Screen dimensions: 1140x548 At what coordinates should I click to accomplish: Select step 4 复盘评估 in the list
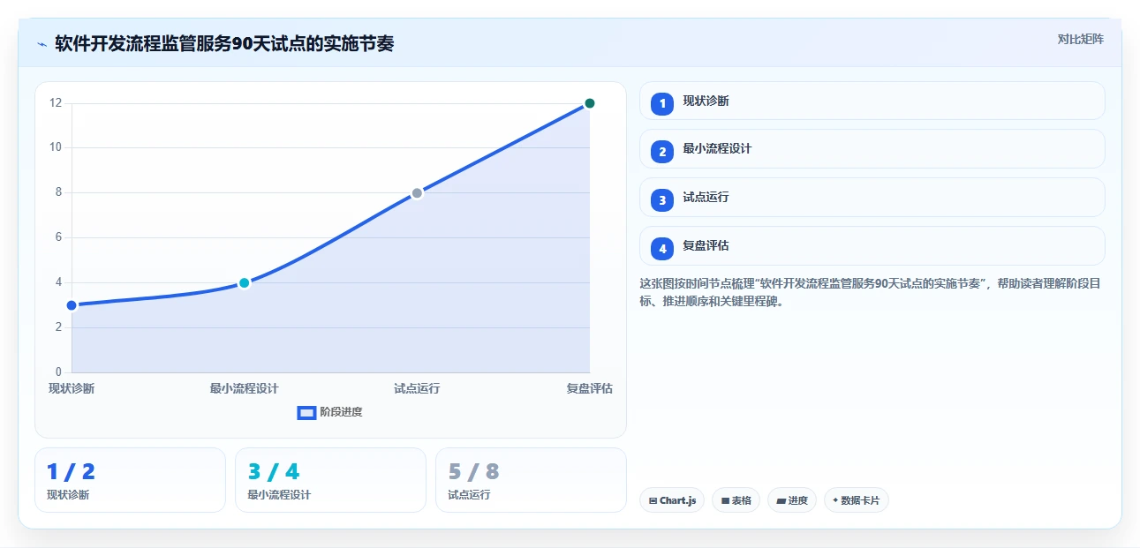click(x=872, y=246)
